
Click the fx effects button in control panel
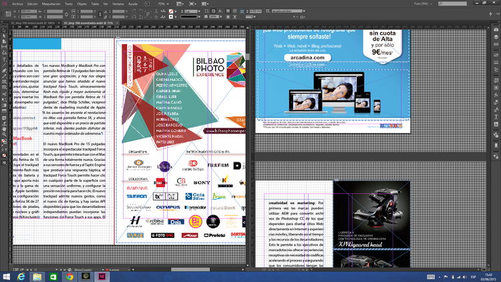pyautogui.click(x=220, y=11)
